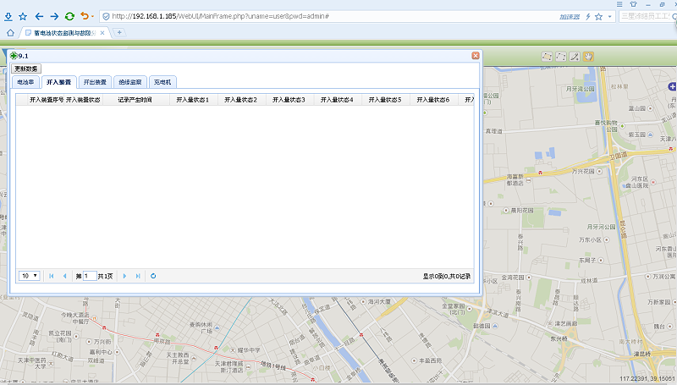Image resolution: width=677 pixels, height=385 pixels.
Task: Click the browser back arrow
Action: pyautogui.click(x=39, y=16)
